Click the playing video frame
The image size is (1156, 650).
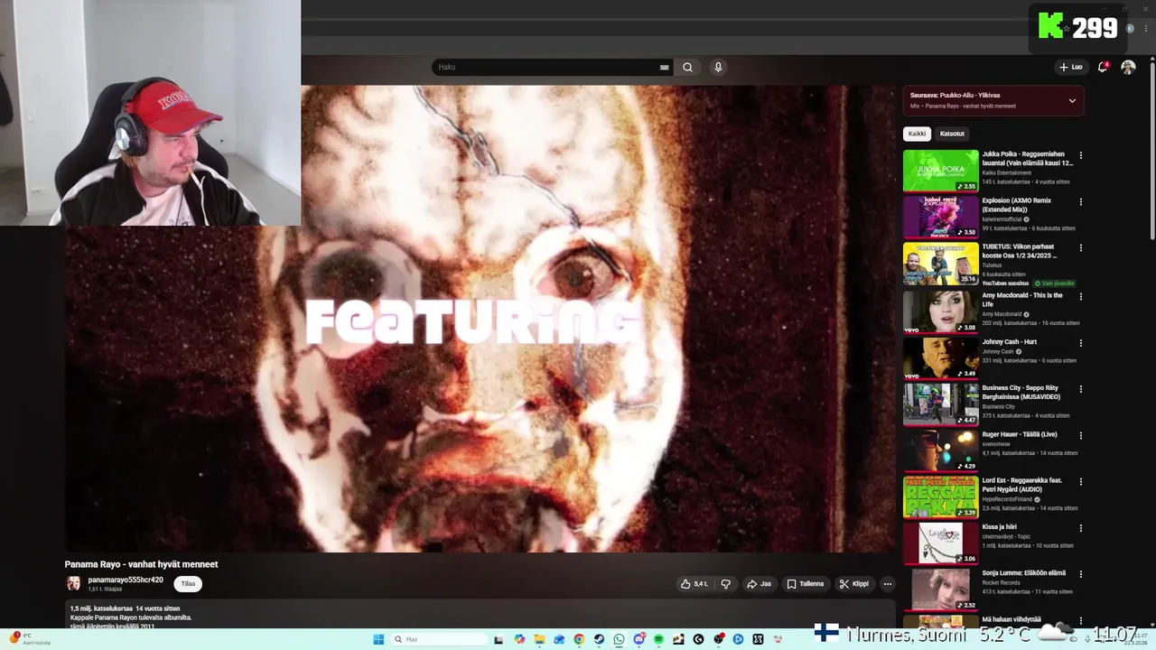coord(480,319)
